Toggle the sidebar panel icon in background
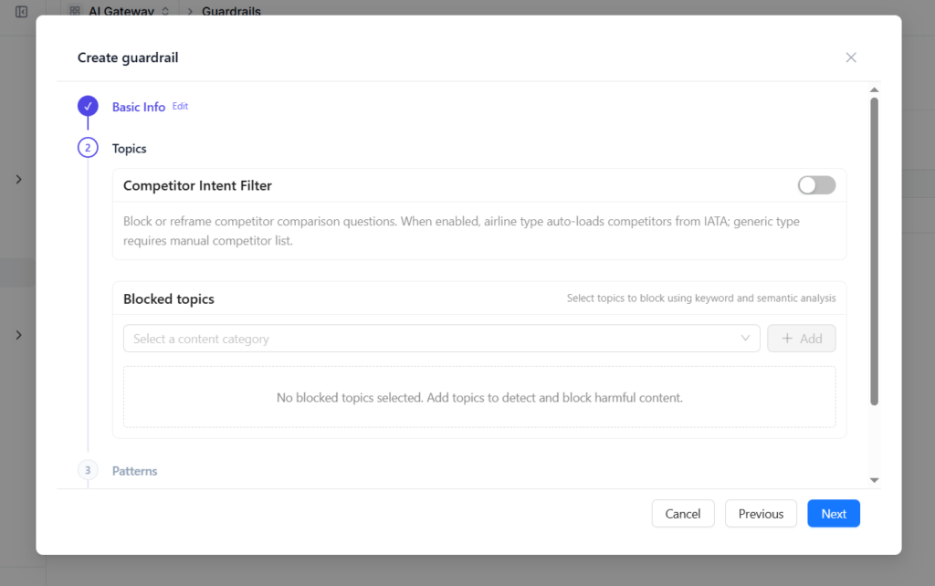The image size is (935, 586). tap(22, 11)
